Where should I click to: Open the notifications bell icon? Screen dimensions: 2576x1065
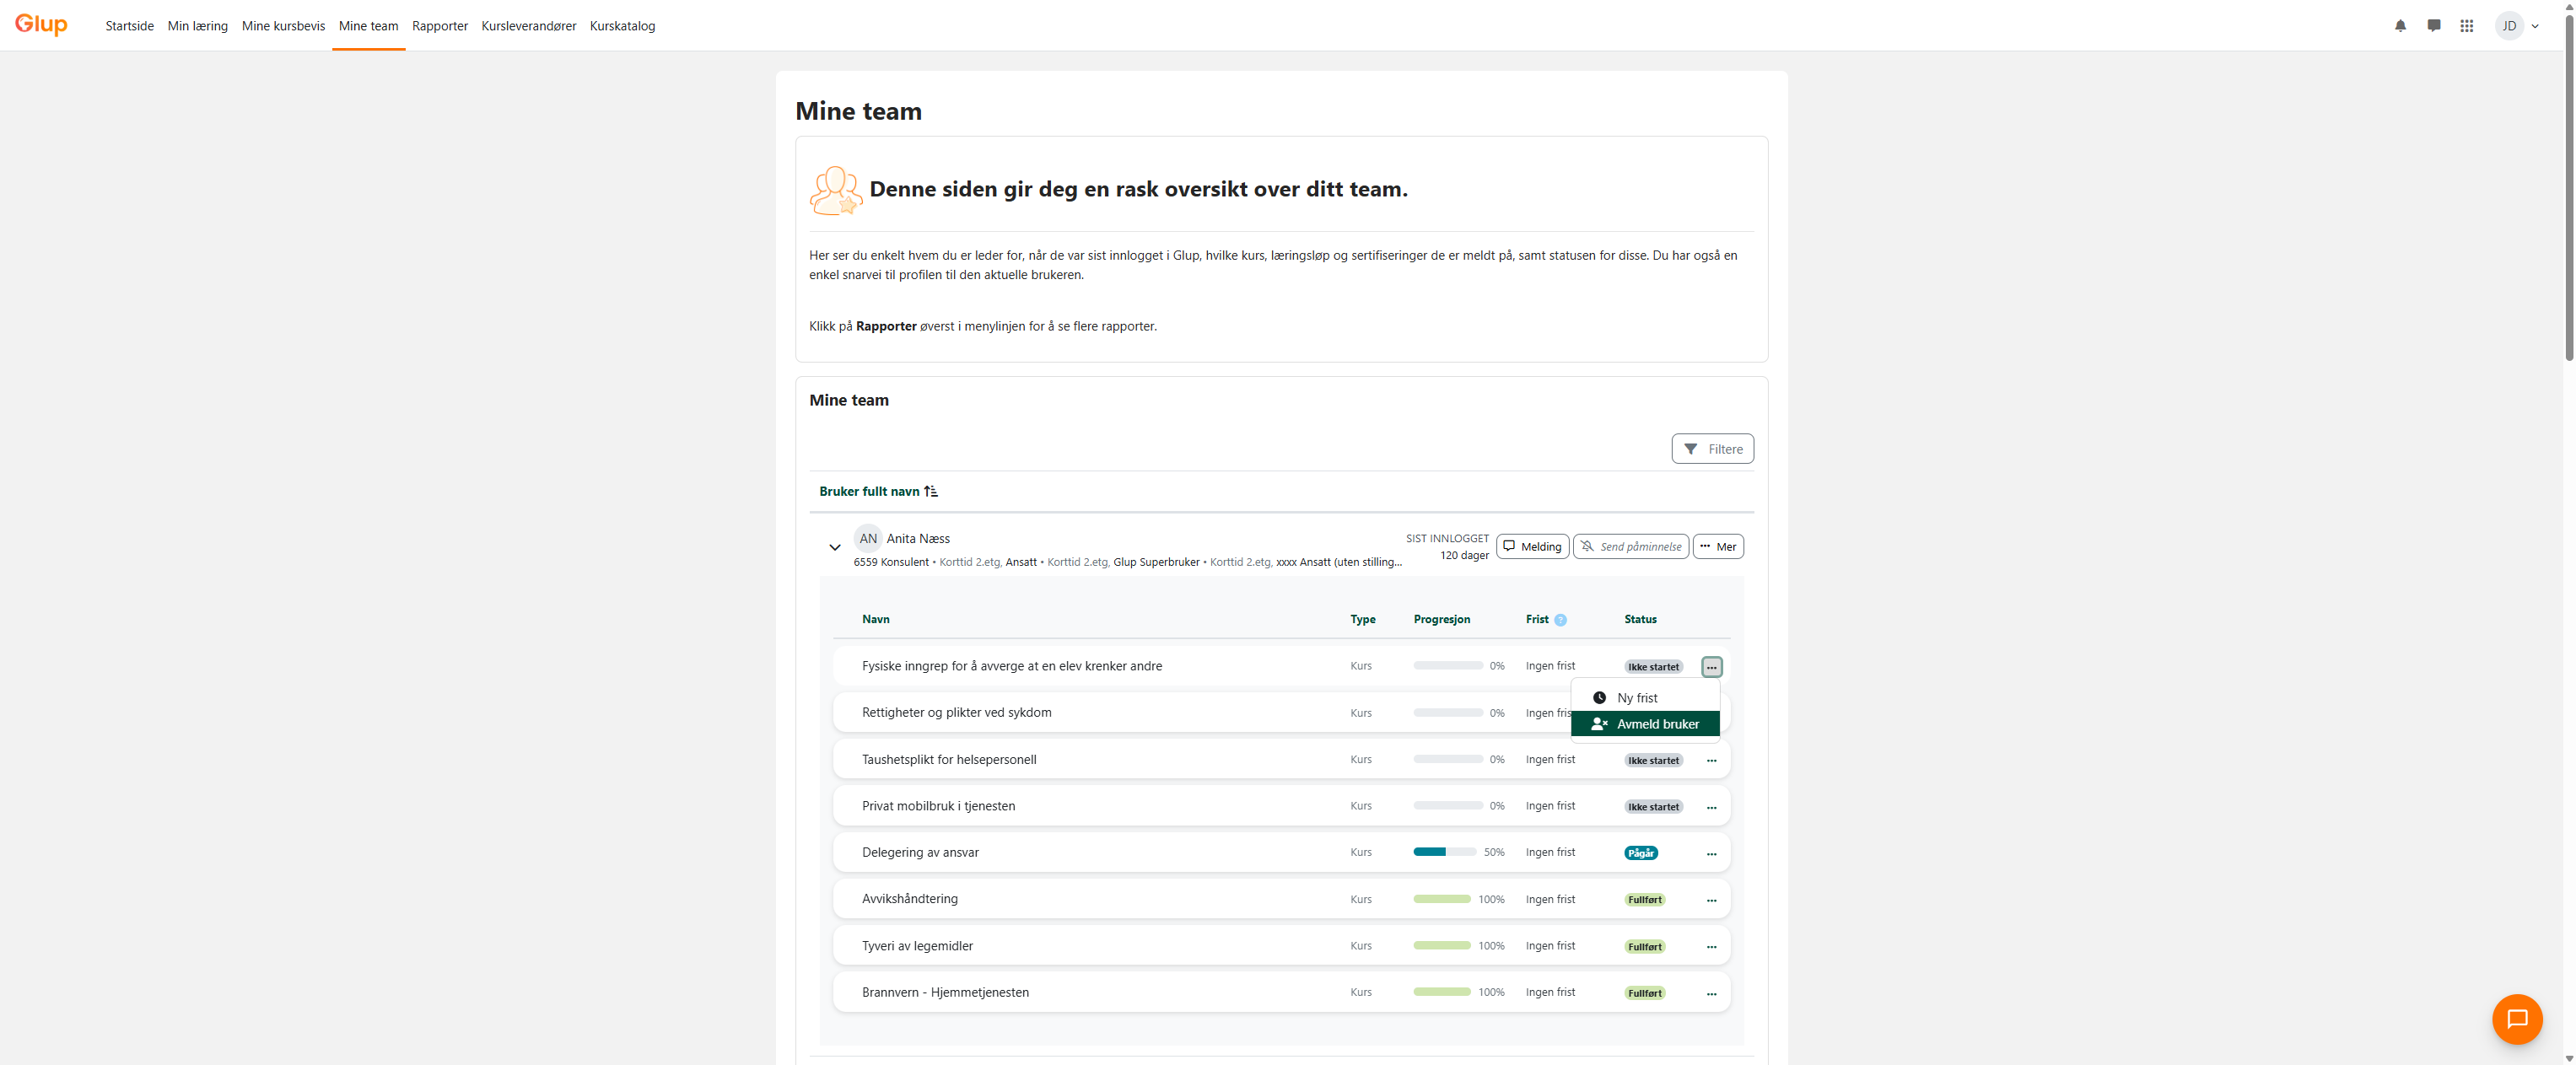coord(2400,26)
